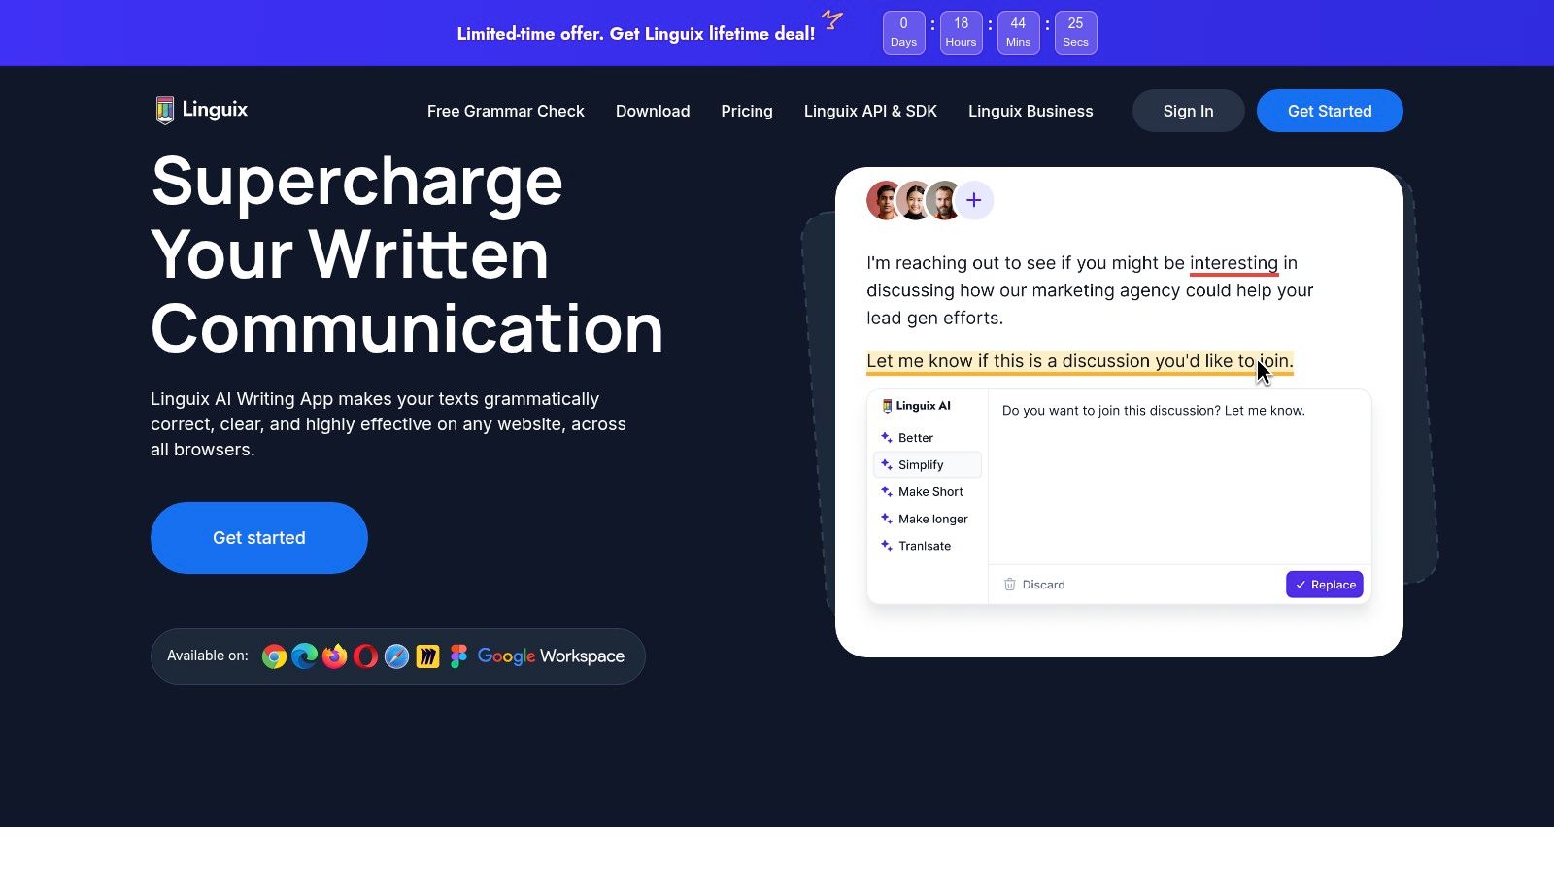The height and width of the screenshot is (874, 1554).
Task: Click the Figma icon
Action: click(458, 656)
